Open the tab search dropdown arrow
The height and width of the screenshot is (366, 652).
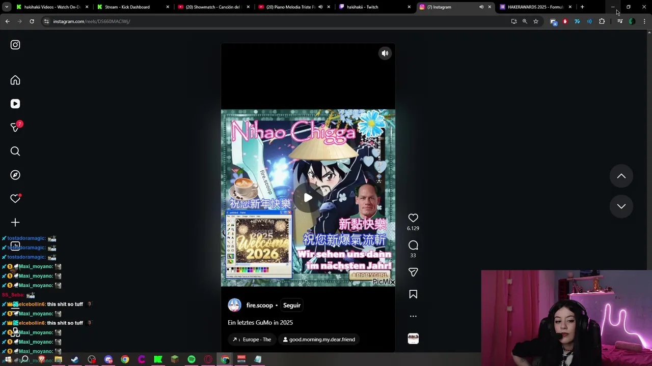pyautogui.click(x=7, y=7)
